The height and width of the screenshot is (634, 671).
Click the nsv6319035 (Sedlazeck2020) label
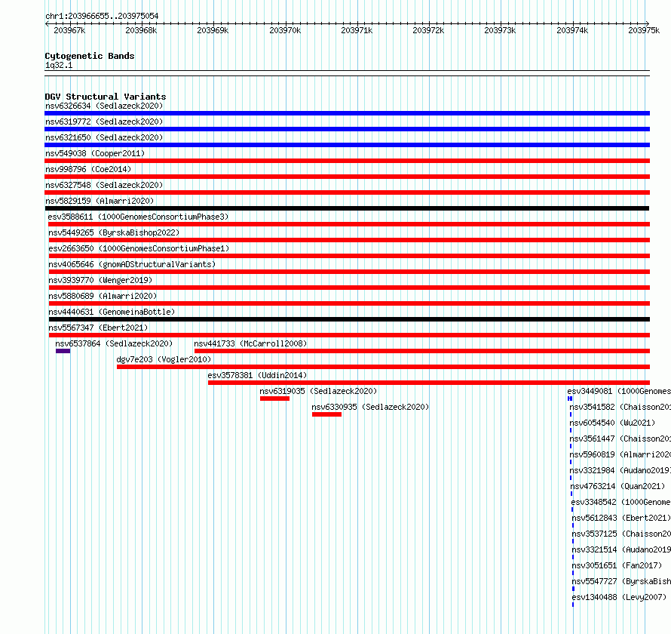pos(318,391)
